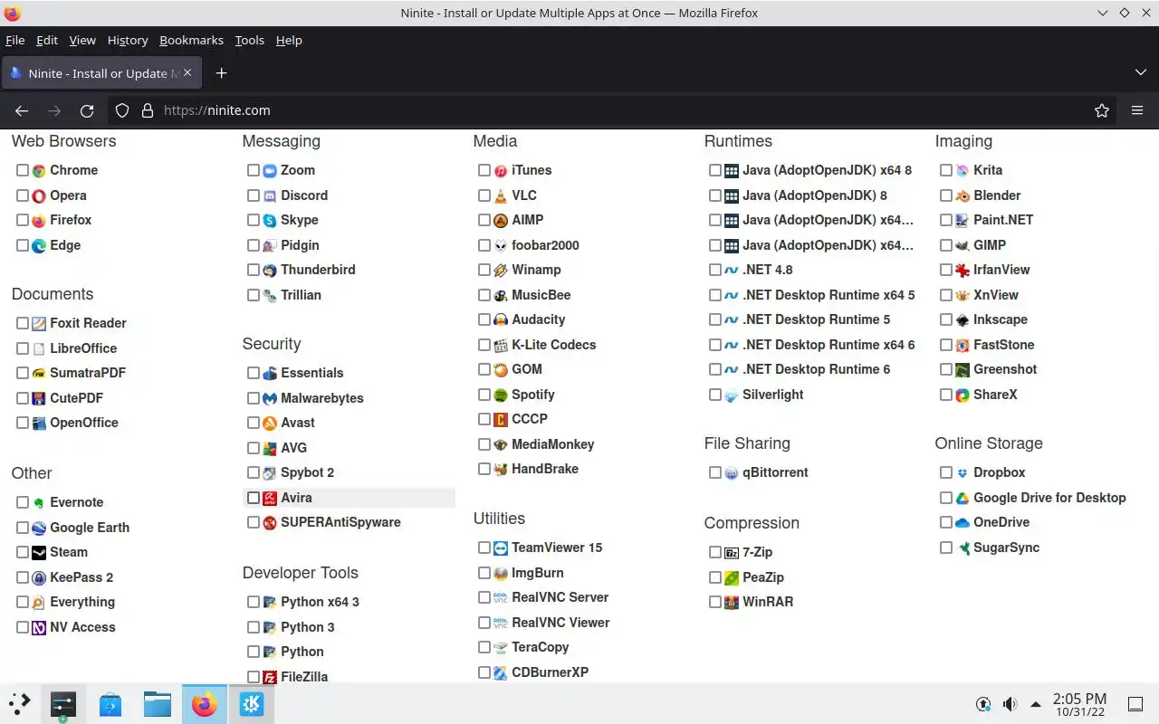Go back to the previous page
This screenshot has width=1159, height=724.
pyautogui.click(x=22, y=110)
